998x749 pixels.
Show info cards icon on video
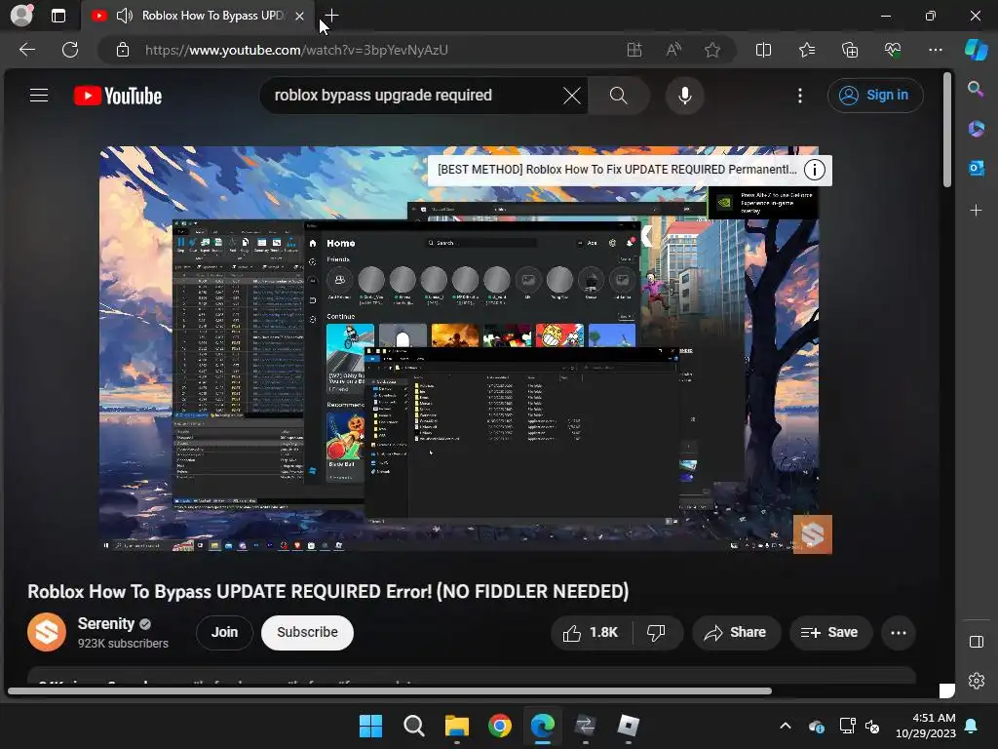pyautogui.click(x=815, y=170)
